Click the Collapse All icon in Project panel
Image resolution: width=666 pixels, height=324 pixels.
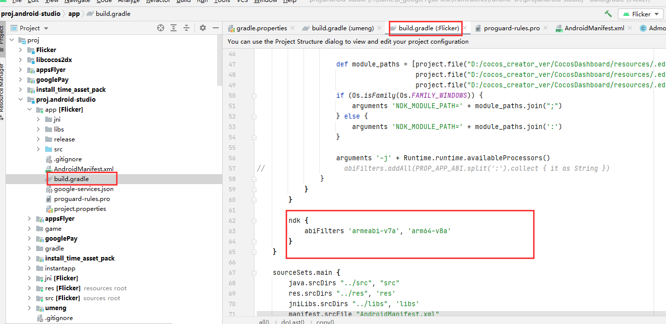point(186,28)
